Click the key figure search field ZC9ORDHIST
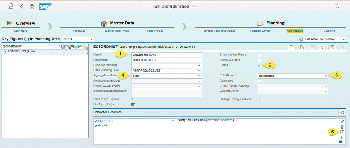This screenshot has height=148, width=350. click(x=30, y=47)
